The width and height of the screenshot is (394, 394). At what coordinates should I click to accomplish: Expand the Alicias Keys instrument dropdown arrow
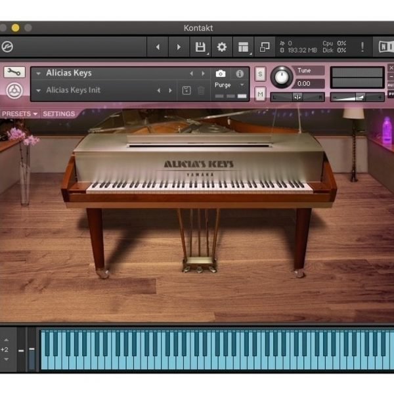click(x=38, y=74)
